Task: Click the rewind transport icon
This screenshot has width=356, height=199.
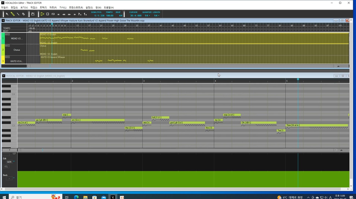Action: click(64, 14)
